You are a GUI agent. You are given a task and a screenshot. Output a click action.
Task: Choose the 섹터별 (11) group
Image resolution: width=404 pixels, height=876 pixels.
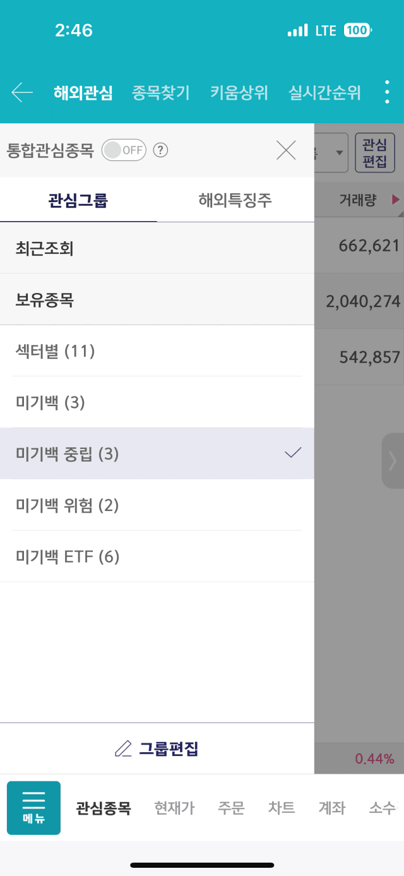pos(157,351)
